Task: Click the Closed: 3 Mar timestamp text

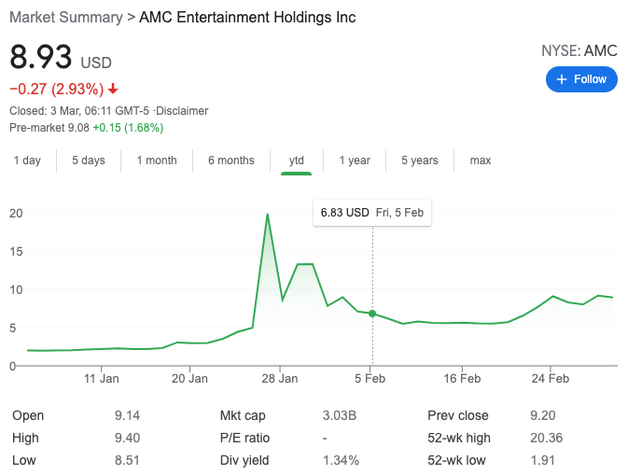Action: tap(79, 111)
